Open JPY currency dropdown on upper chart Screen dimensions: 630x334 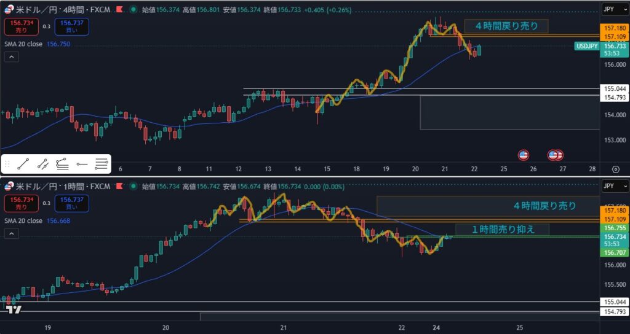[615, 9]
